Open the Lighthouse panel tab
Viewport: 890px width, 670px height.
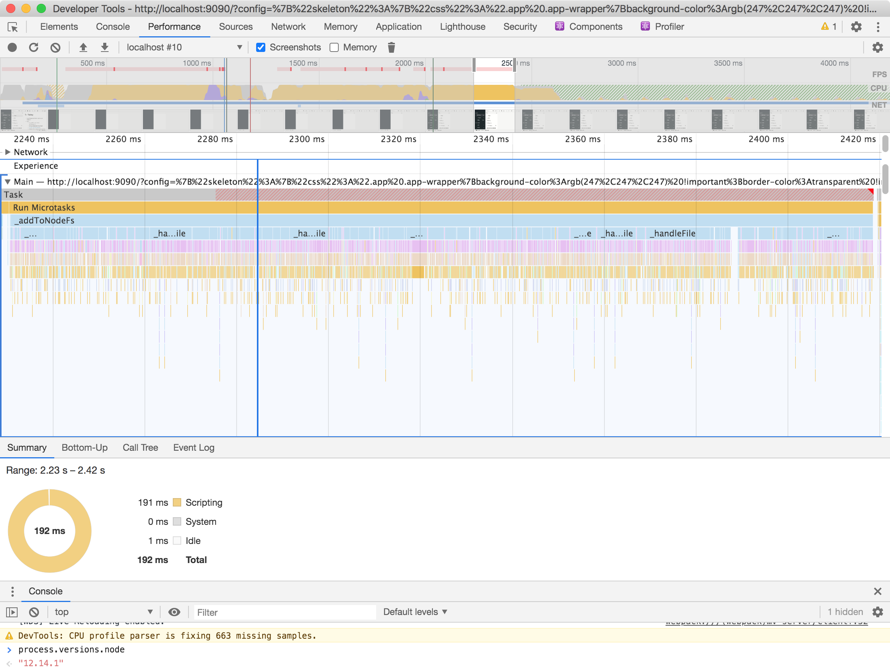(x=462, y=27)
